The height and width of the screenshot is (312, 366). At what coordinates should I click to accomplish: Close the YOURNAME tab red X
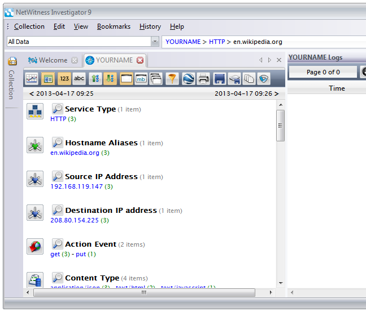[x=140, y=60]
